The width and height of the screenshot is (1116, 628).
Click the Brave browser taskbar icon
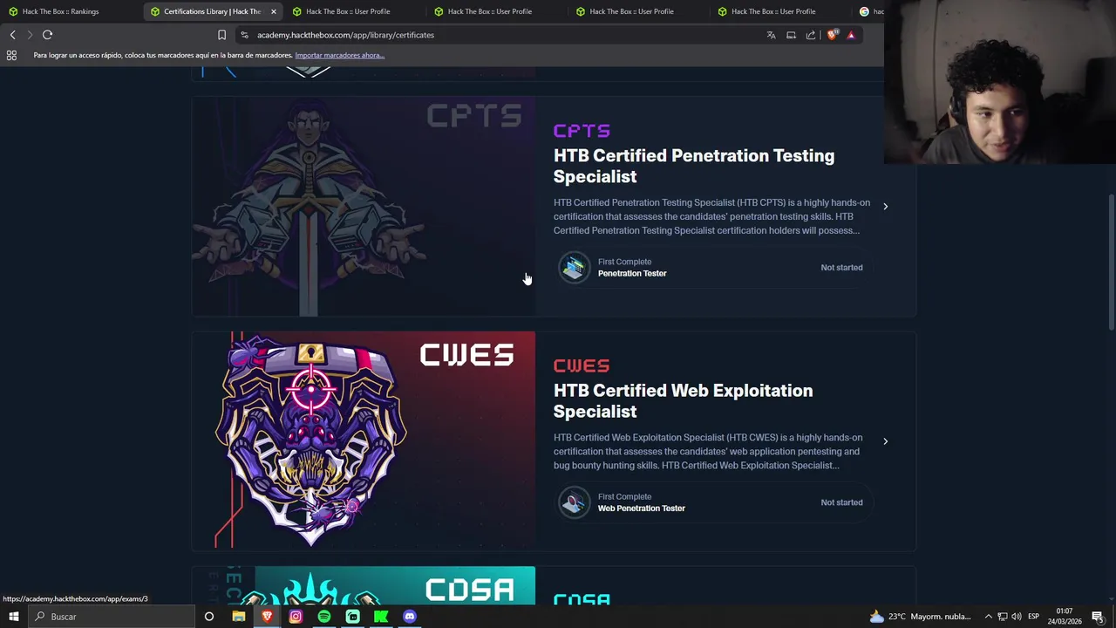click(267, 617)
